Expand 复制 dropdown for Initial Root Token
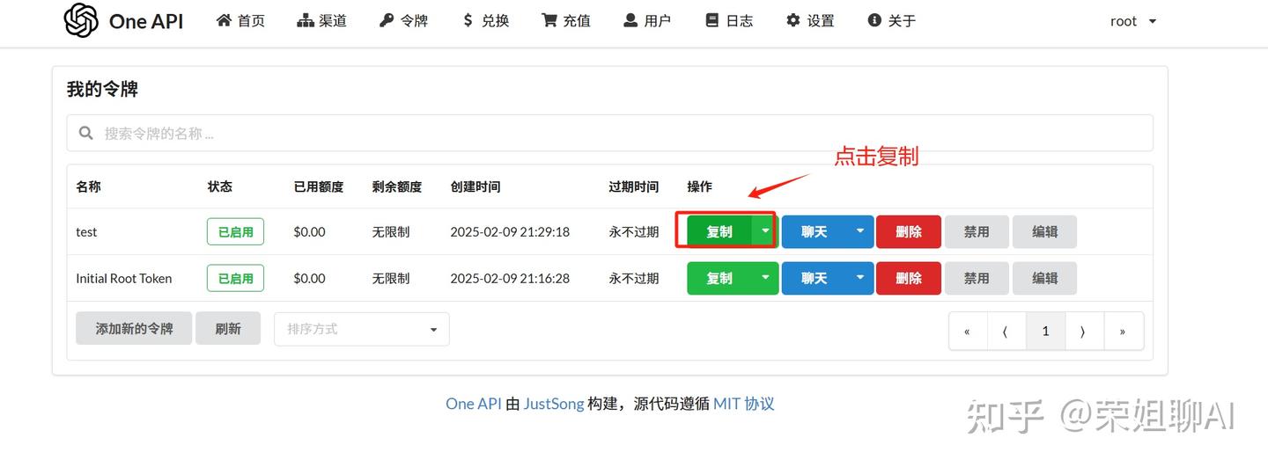The width and height of the screenshot is (1268, 467). (765, 278)
